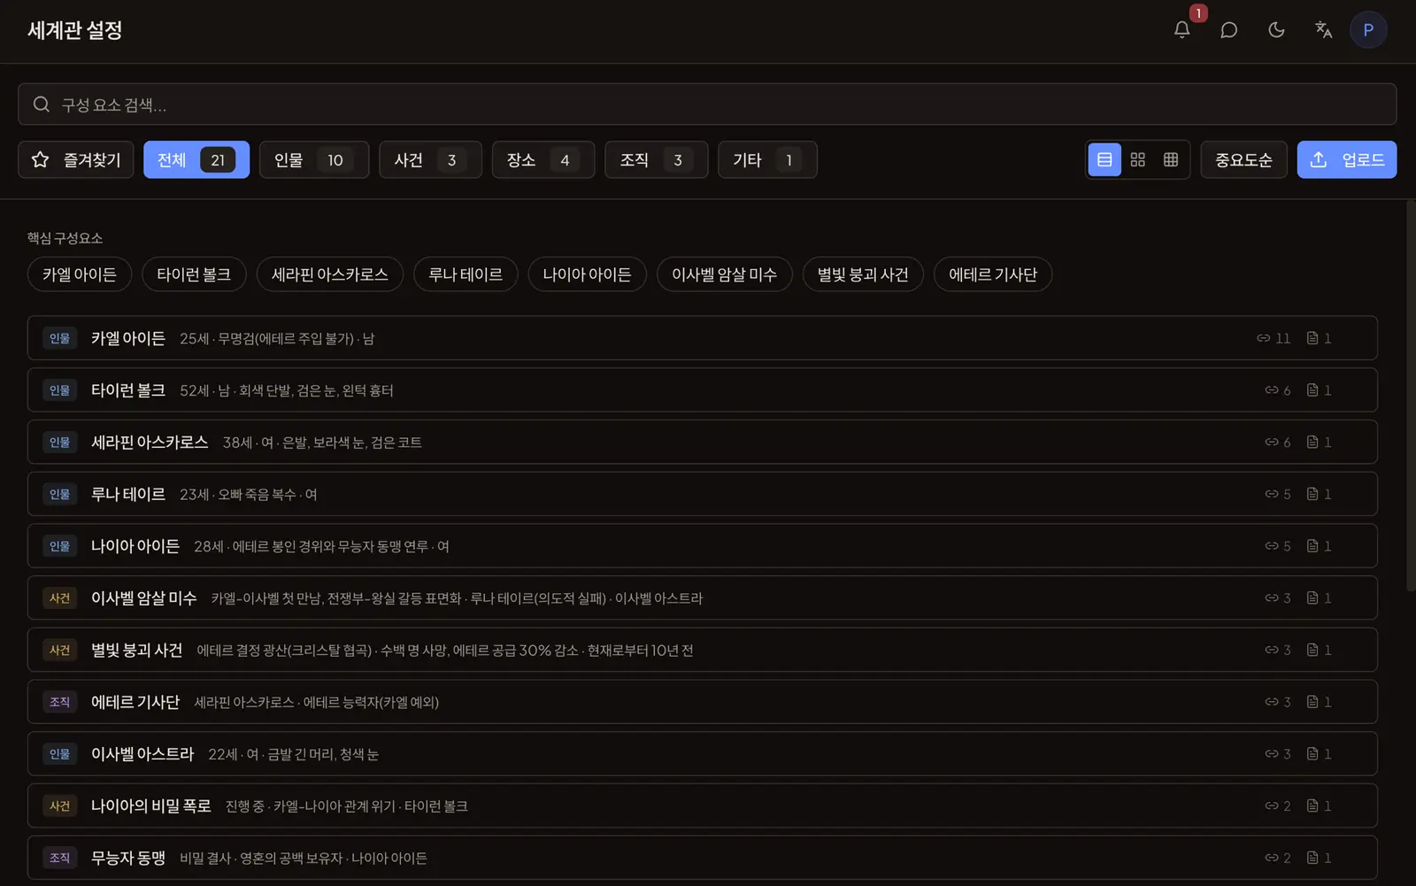1416x886 pixels.
Task: Open the 에테르 기사단 list row
Action: 703,702
